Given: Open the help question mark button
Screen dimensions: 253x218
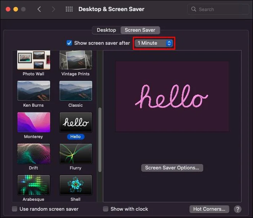Looking at the screenshot, I should coord(238,209).
